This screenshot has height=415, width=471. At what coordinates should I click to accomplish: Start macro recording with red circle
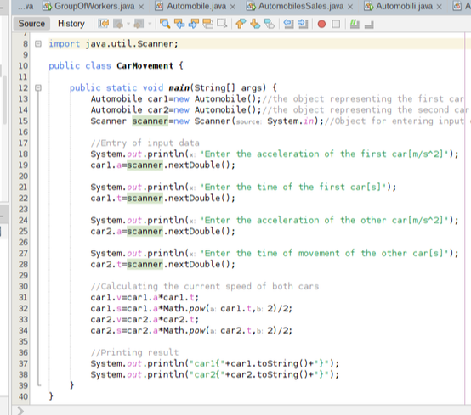321,24
